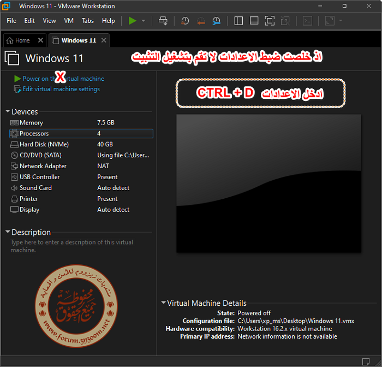Click the Memory chip icon
The height and width of the screenshot is (367, 382).
coord(14,123)
